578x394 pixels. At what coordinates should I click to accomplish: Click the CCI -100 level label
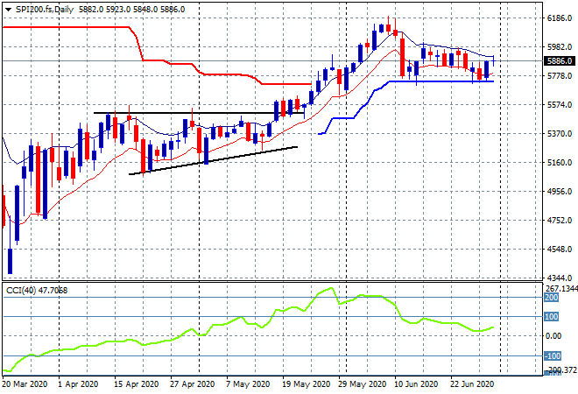pos(553,356)
